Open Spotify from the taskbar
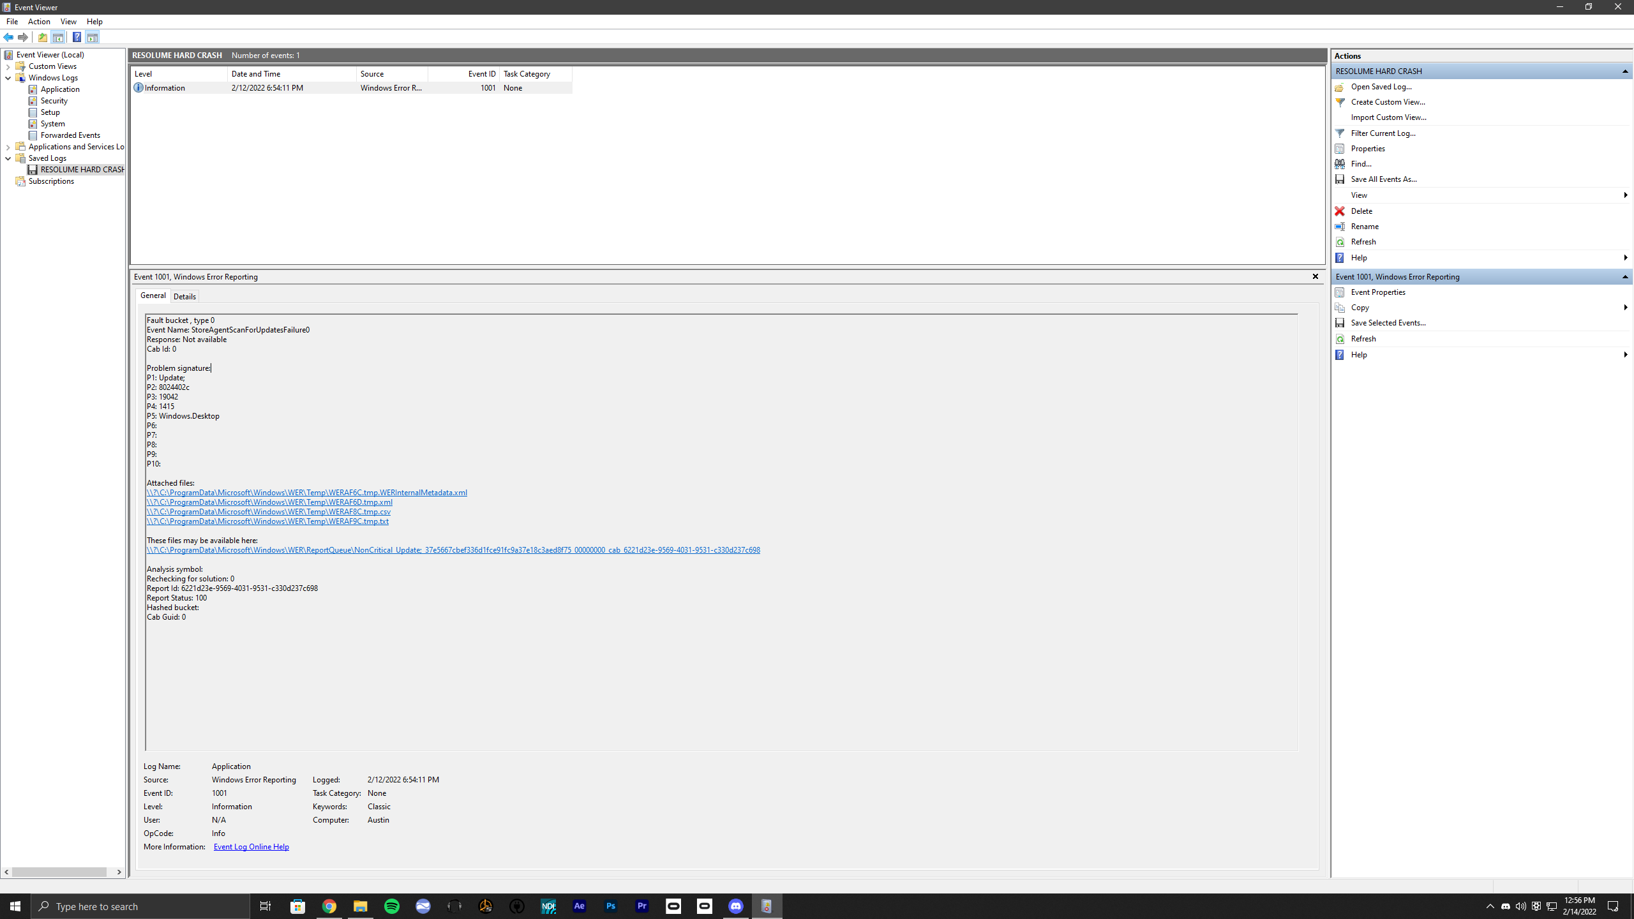The image size is (1634, 919). [391, 906]
